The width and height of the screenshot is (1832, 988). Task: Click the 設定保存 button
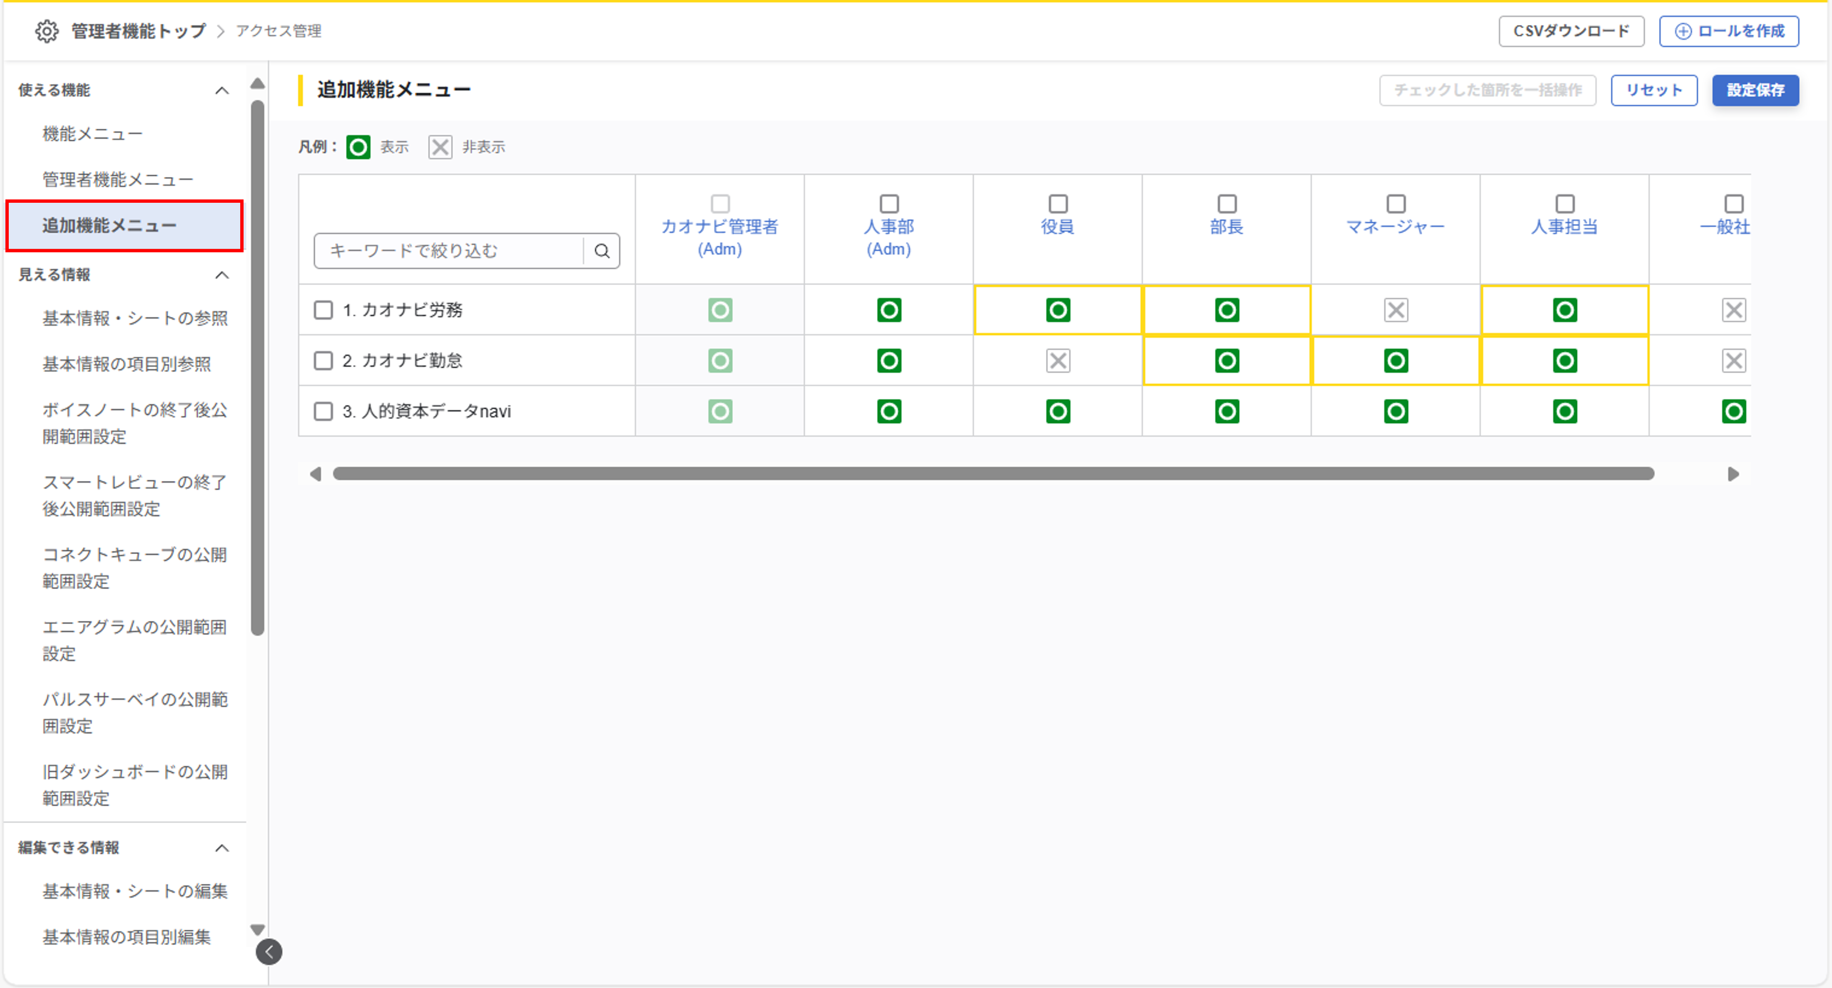coord(1755,90)
